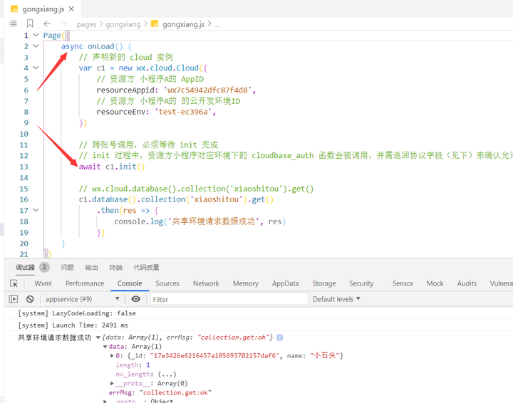The height and width of the screenshot is (403, 513).
Task: Open the Network devtools tab
Action: 206,283
